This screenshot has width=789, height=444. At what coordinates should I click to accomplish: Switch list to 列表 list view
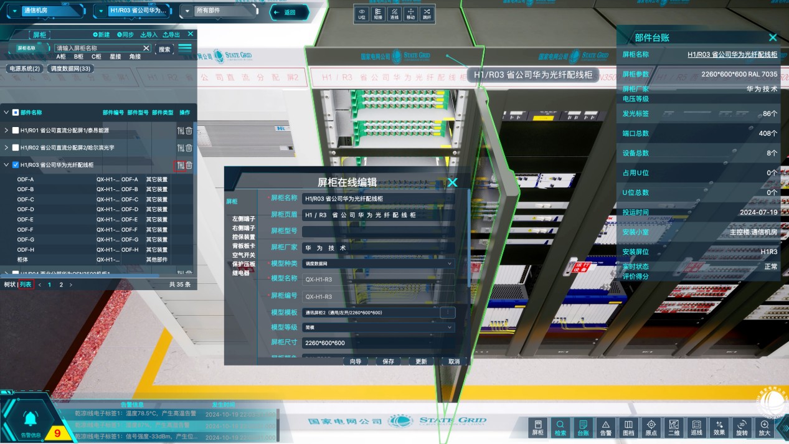click(x=26, y=285)
